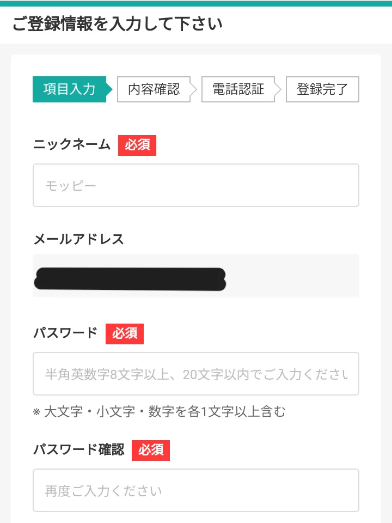Focus the ニックネーム input field

pyautogui.click(x=196, y=185)
